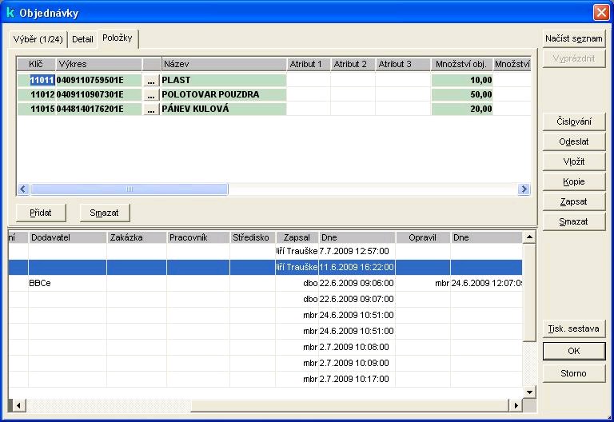The image size is (614, 422).
Task: Close the Objednávky window
Action: tap(601, 13)
